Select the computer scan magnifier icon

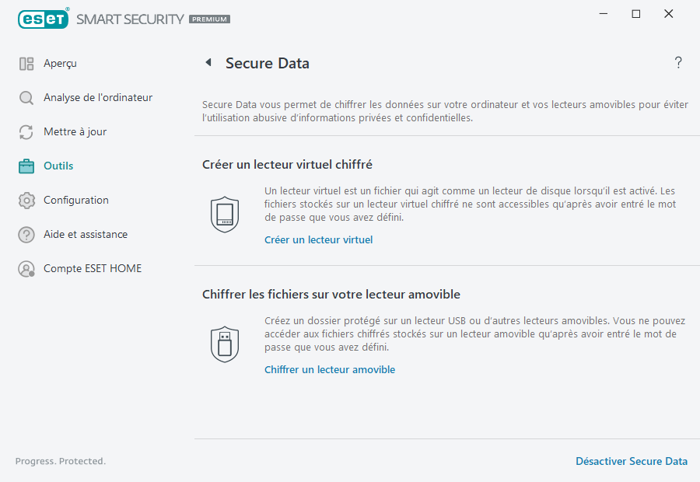(x=26, y=97)
